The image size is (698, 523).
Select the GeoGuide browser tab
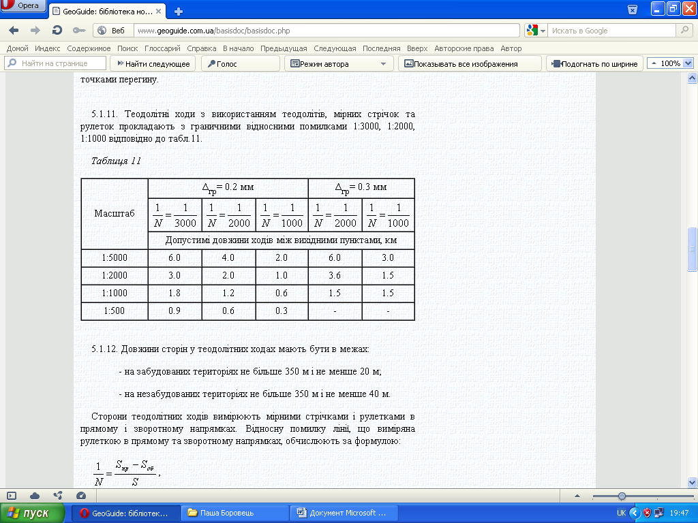coord(107,12)
